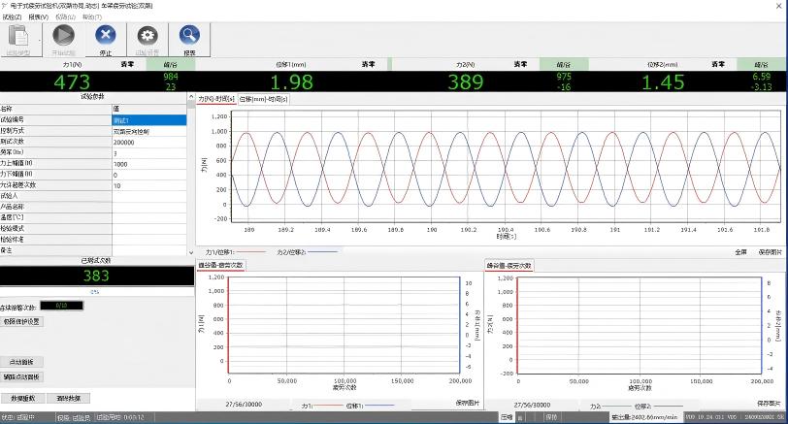
Task: Toggle 峰/谷 for the 位移2(mm) reading
Action: click(761, 64)
